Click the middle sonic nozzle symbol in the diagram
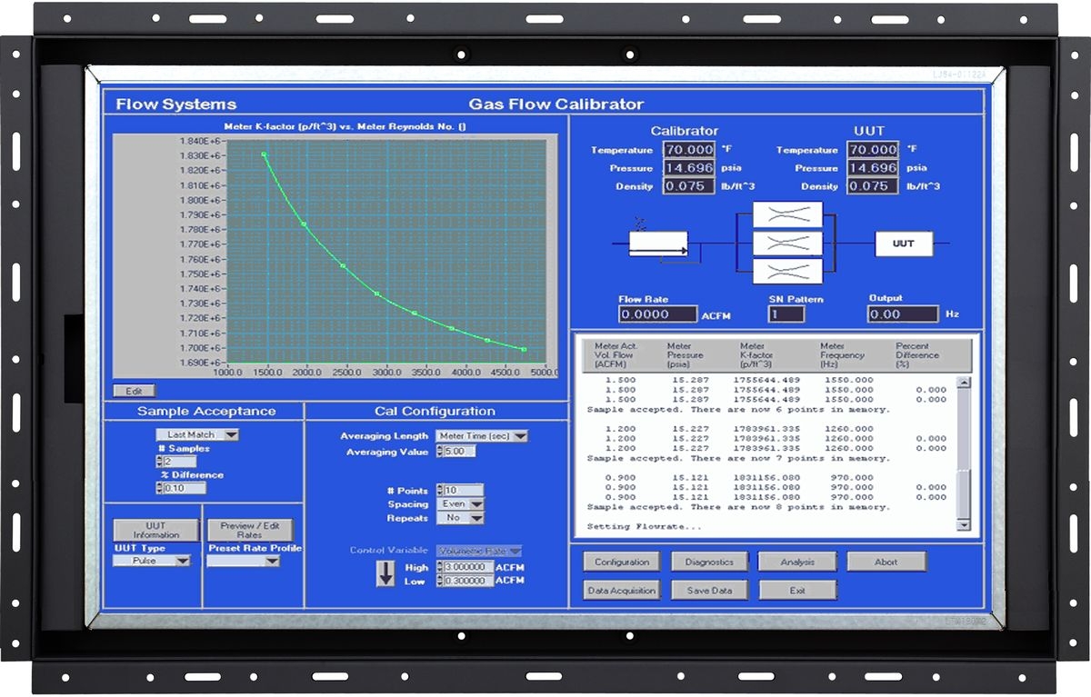Screen dimensions: 1091x697 (787, 243)
